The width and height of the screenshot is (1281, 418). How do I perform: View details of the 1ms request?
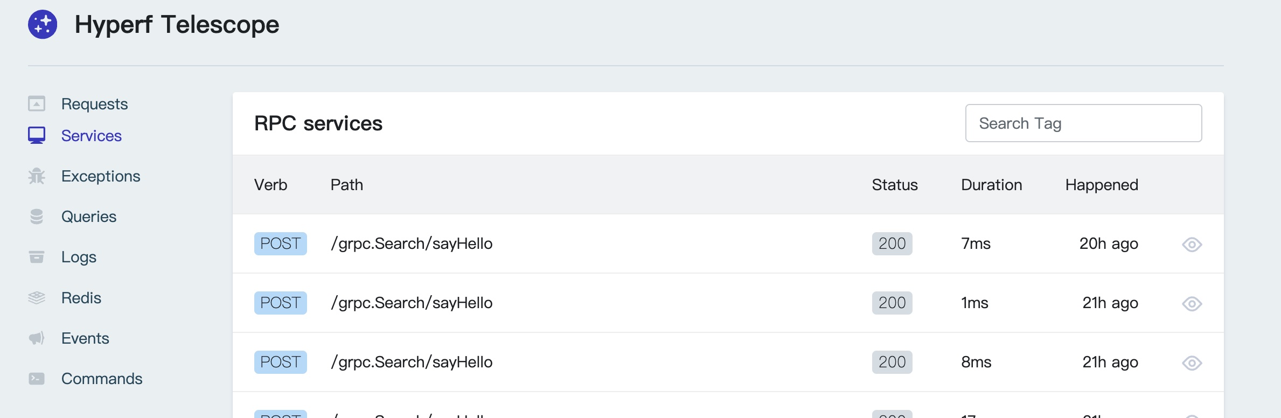[1192, 304]
